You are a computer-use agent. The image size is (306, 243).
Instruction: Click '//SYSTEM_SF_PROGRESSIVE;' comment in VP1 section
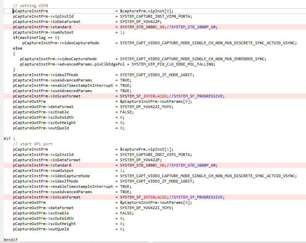click(x=197, y=197)
